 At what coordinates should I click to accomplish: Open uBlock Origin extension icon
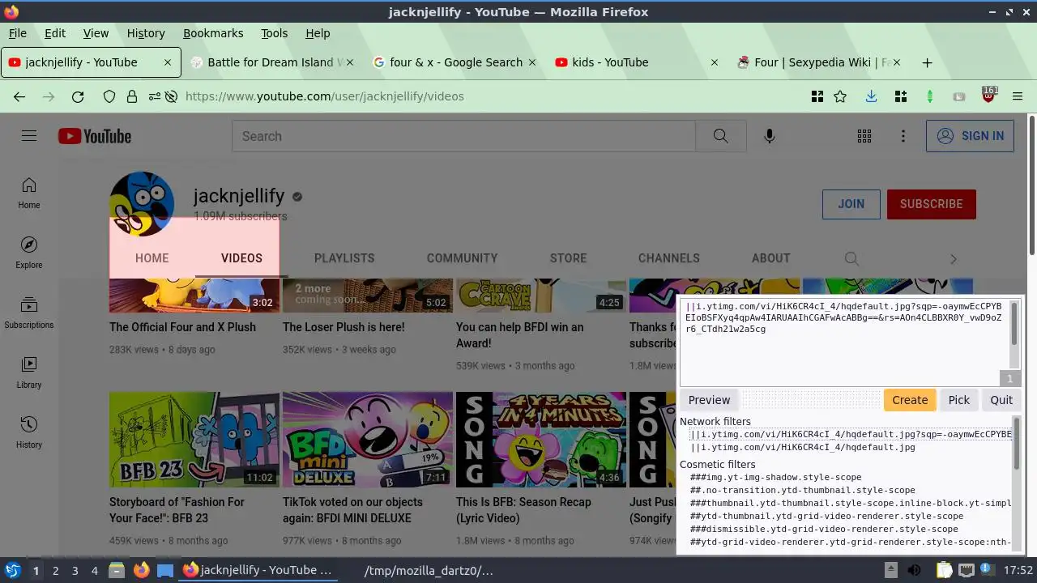click(988, 96)
